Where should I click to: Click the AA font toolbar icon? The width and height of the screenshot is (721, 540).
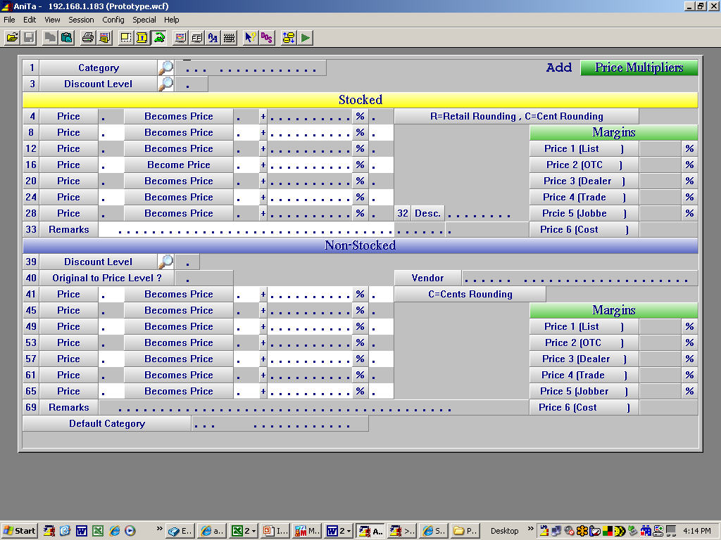click(213, 38)
